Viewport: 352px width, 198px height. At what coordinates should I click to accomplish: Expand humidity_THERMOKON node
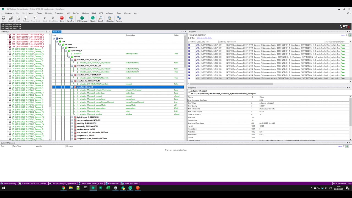(72, 123)
